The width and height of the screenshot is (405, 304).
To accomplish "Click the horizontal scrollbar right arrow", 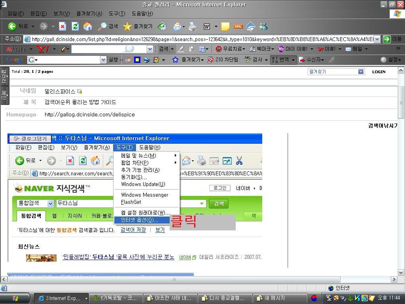I will point(394,279).
